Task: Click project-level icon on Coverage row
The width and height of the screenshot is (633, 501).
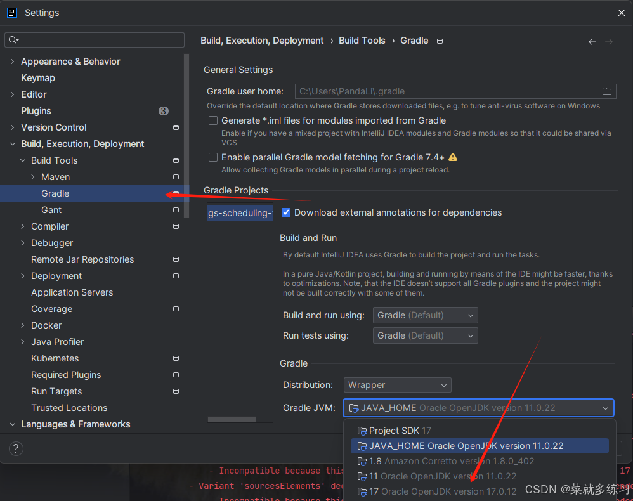Action: (176, 309)
